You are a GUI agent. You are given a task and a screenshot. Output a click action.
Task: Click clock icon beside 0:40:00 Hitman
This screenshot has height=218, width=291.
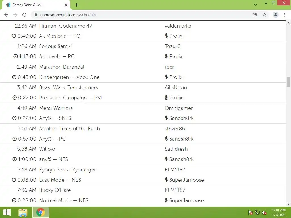[14, 36]
